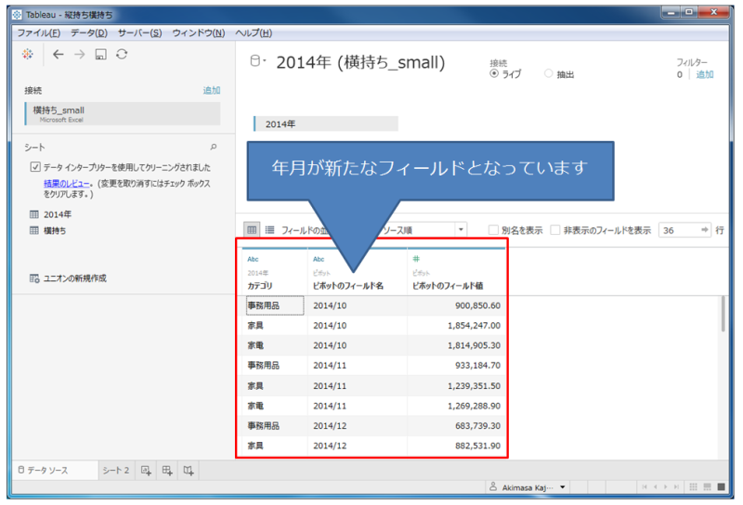Viewport: 743px width, 505px height.
Task: Select cell with value 933,184.70
Action: [x=457, y=366]
